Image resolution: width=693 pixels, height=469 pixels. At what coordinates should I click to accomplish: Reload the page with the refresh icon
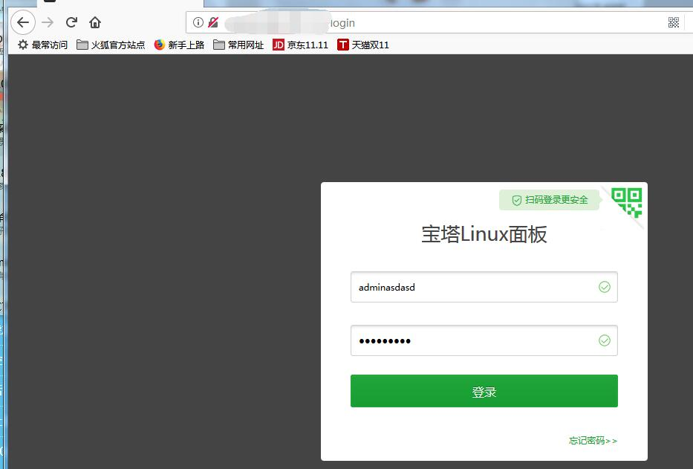pyautogui.click(x=71, y=22)
